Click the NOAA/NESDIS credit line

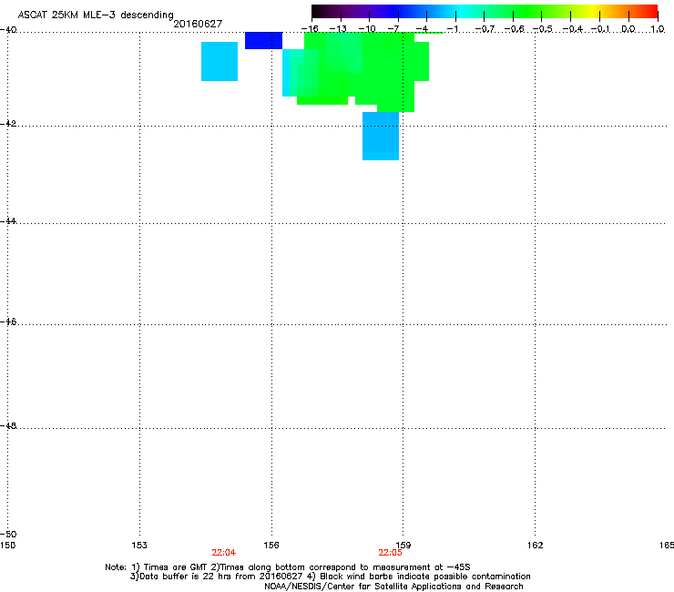[393, 587]
